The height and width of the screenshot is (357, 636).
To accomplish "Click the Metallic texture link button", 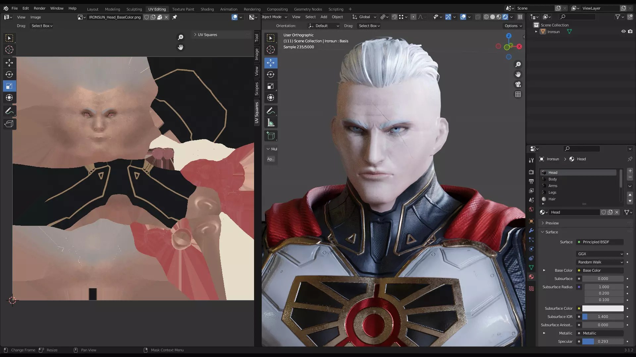I will coord(600,333).
